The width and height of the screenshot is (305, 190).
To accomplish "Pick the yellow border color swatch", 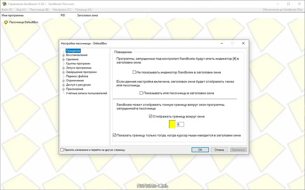I will coord(172,124).
